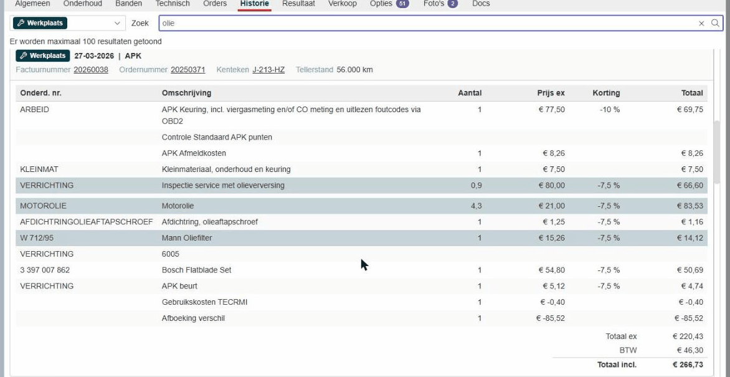Open the Docs tab
This screenshot has width=730, height=377.
pos(481,4)
